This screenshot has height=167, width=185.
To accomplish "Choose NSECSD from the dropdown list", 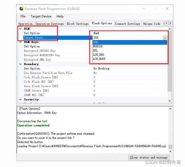I will tap(130, 46).
